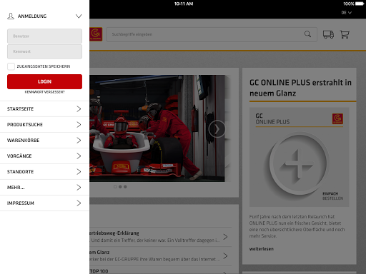Click the user profile icon beside Anmeldung
The height and width of the screenshot is (274, 366).
11,16
